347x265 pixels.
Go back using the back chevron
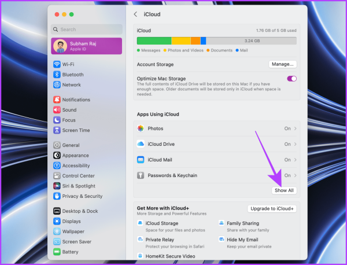point(135,14)
